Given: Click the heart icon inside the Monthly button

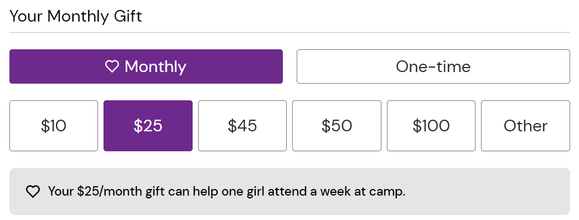Looking at the screenshot, I should coord(112,67).
